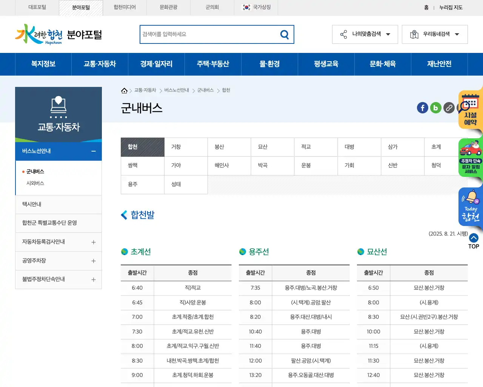
Task: Share this page on Facebook
Action: (422, 108)
